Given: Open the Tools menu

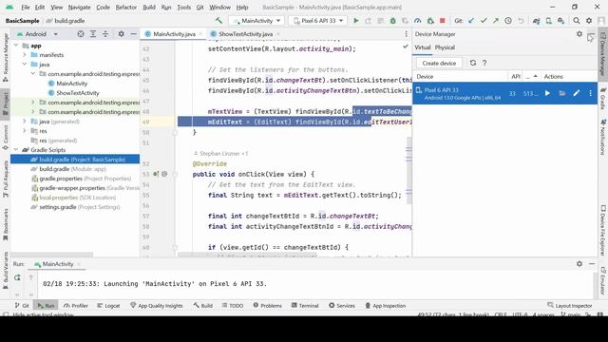Looking at the screenshot, I should point(183,7).
